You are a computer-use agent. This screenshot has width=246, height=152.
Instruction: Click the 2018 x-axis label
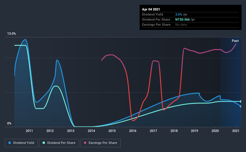click(174, 131)
